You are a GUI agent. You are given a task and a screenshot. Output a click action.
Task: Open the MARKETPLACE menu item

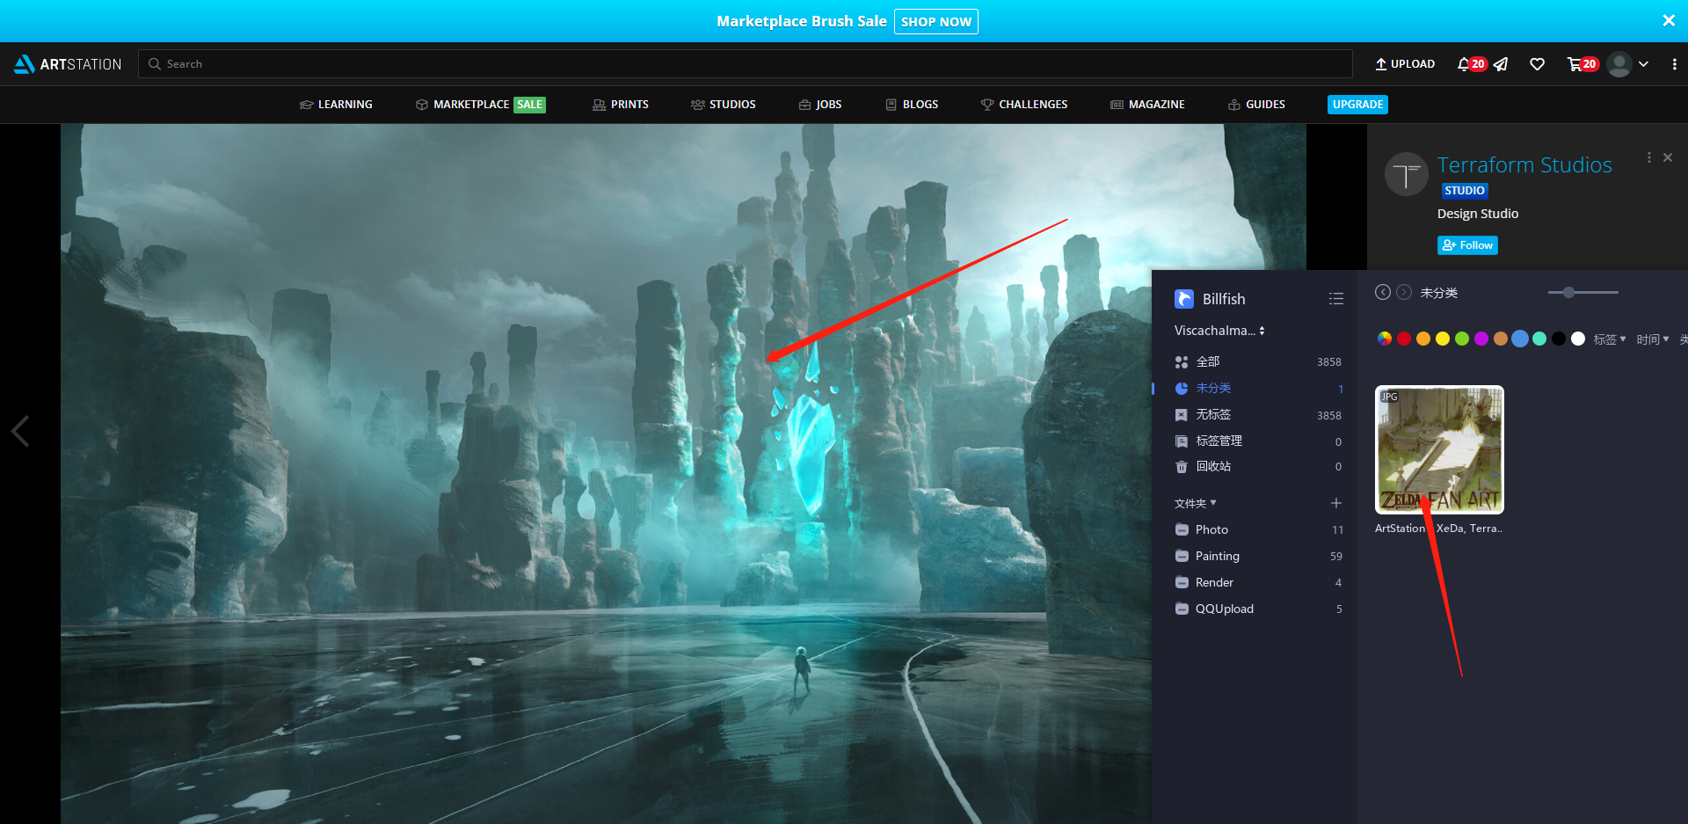[x=480, y=104]
